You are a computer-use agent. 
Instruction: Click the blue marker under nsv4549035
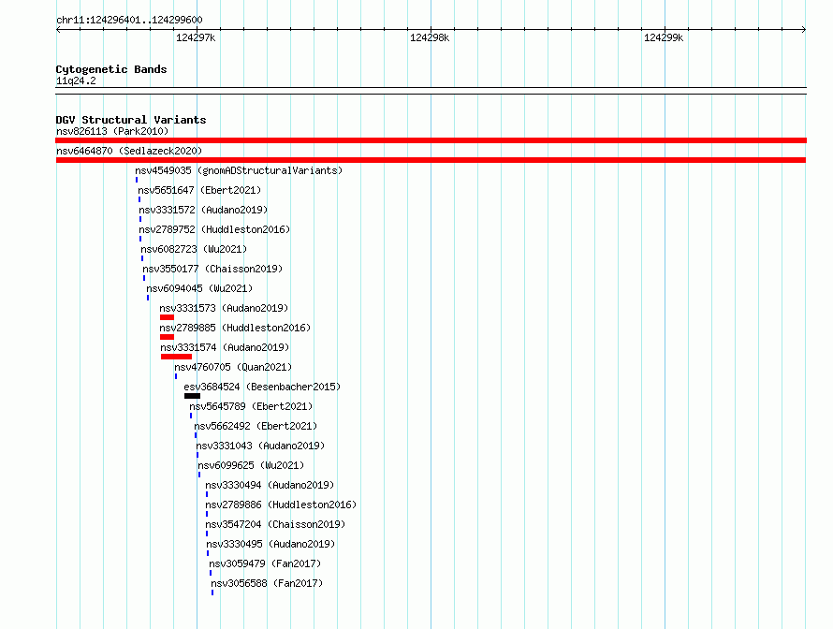[137, 180]
